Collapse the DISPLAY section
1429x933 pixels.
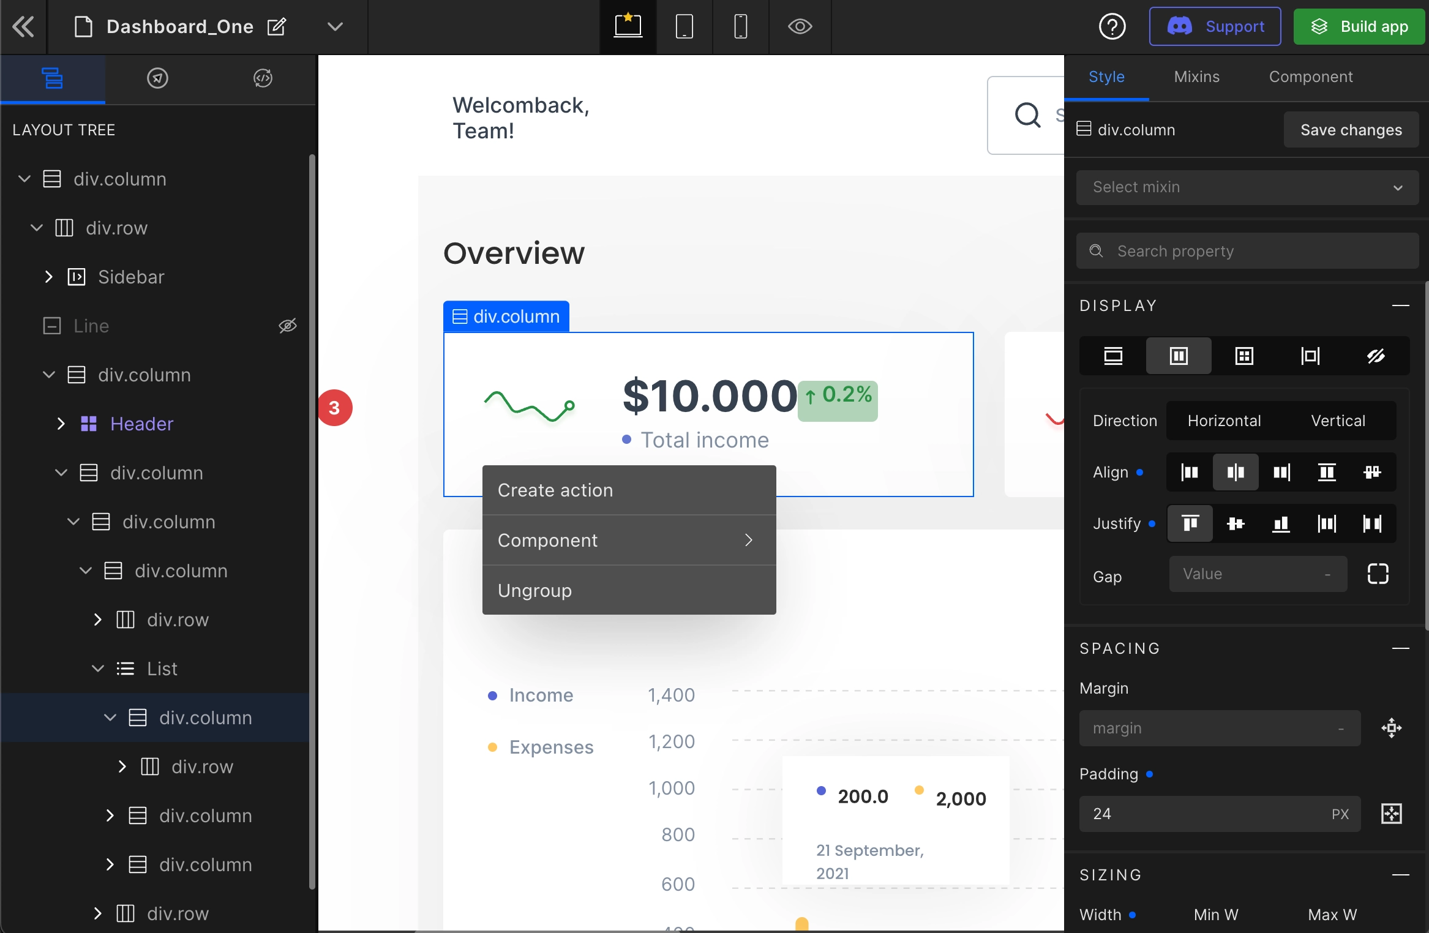point(1400,305)
